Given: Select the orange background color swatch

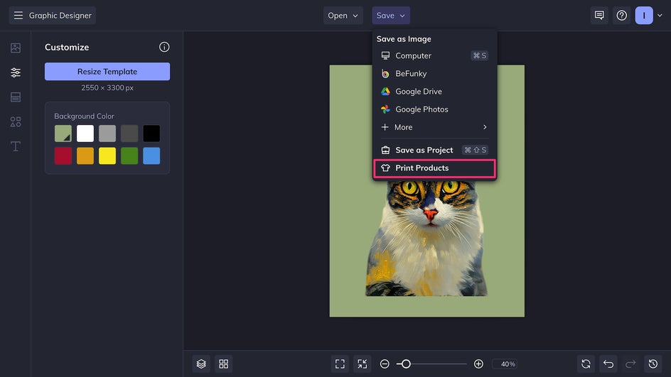Looking at the screenshot, I should tap(85, 156).
